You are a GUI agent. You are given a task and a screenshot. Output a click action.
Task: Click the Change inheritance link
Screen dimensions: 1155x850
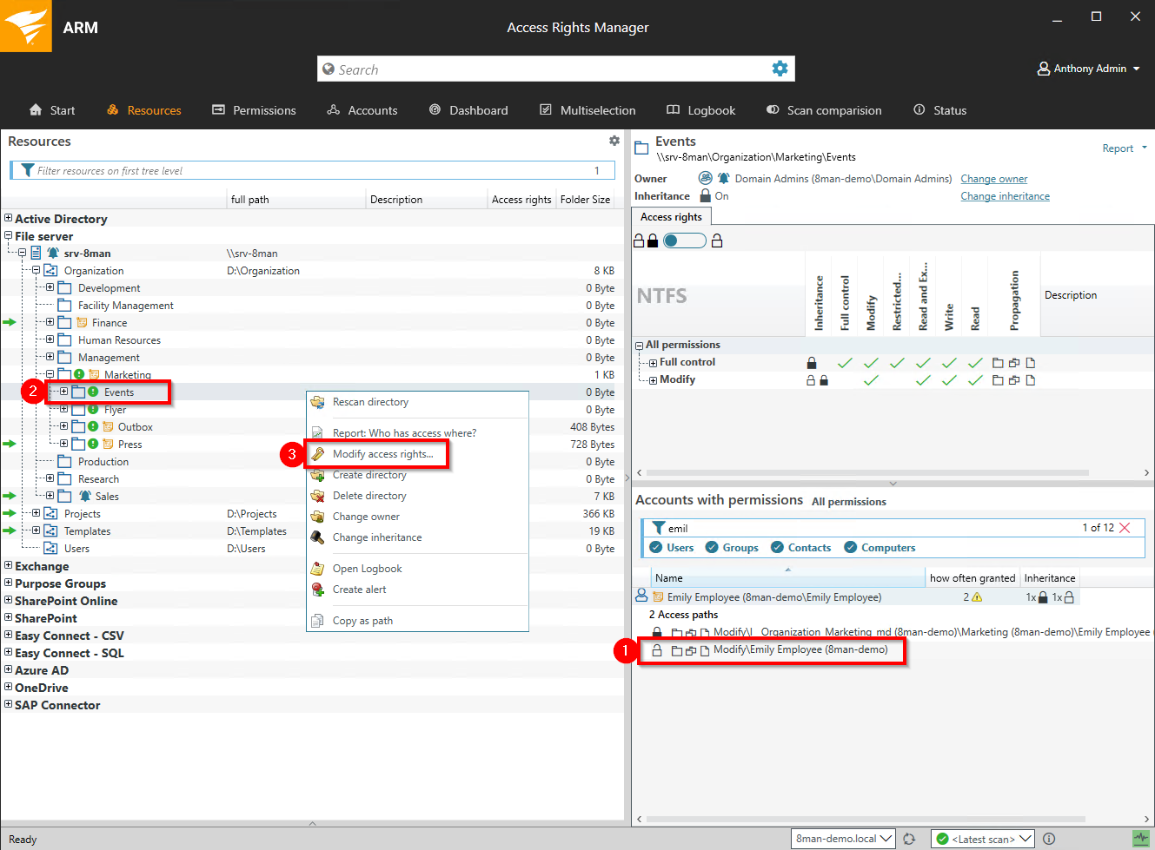click(1005, 196)
